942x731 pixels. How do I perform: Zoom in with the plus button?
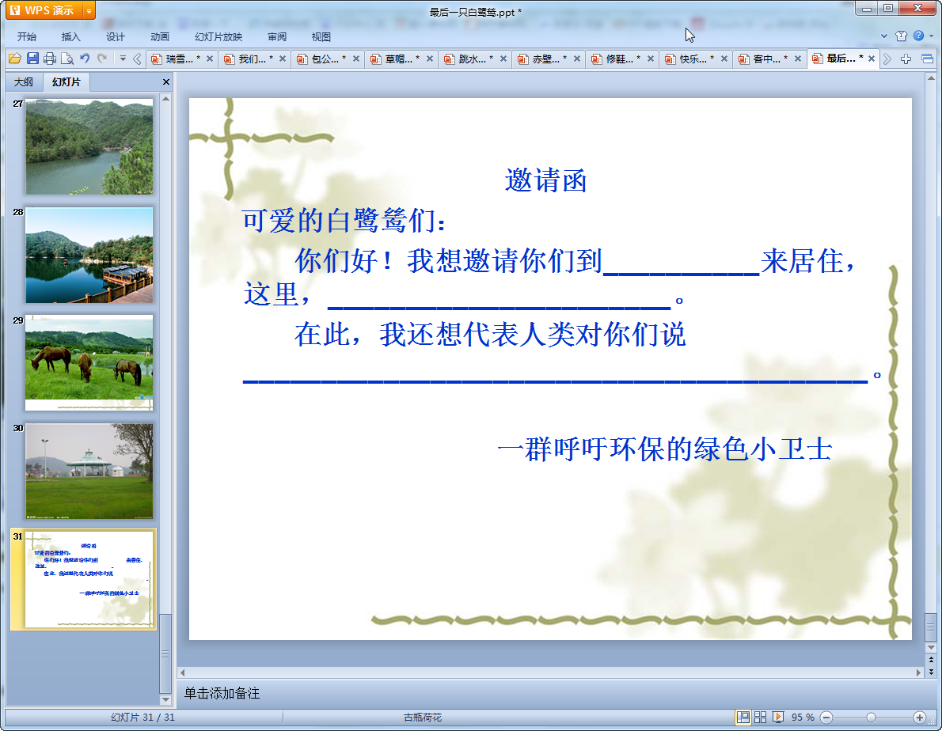pos(919,718)
